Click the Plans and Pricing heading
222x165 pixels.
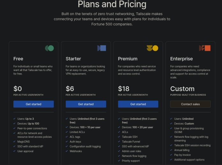tap(112, 4)
